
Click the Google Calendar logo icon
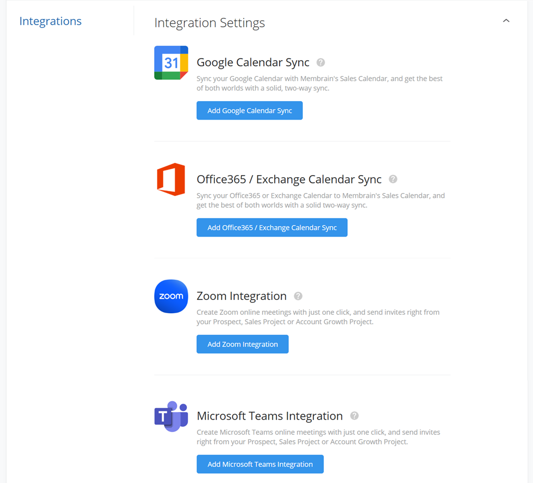pos(171,63)
